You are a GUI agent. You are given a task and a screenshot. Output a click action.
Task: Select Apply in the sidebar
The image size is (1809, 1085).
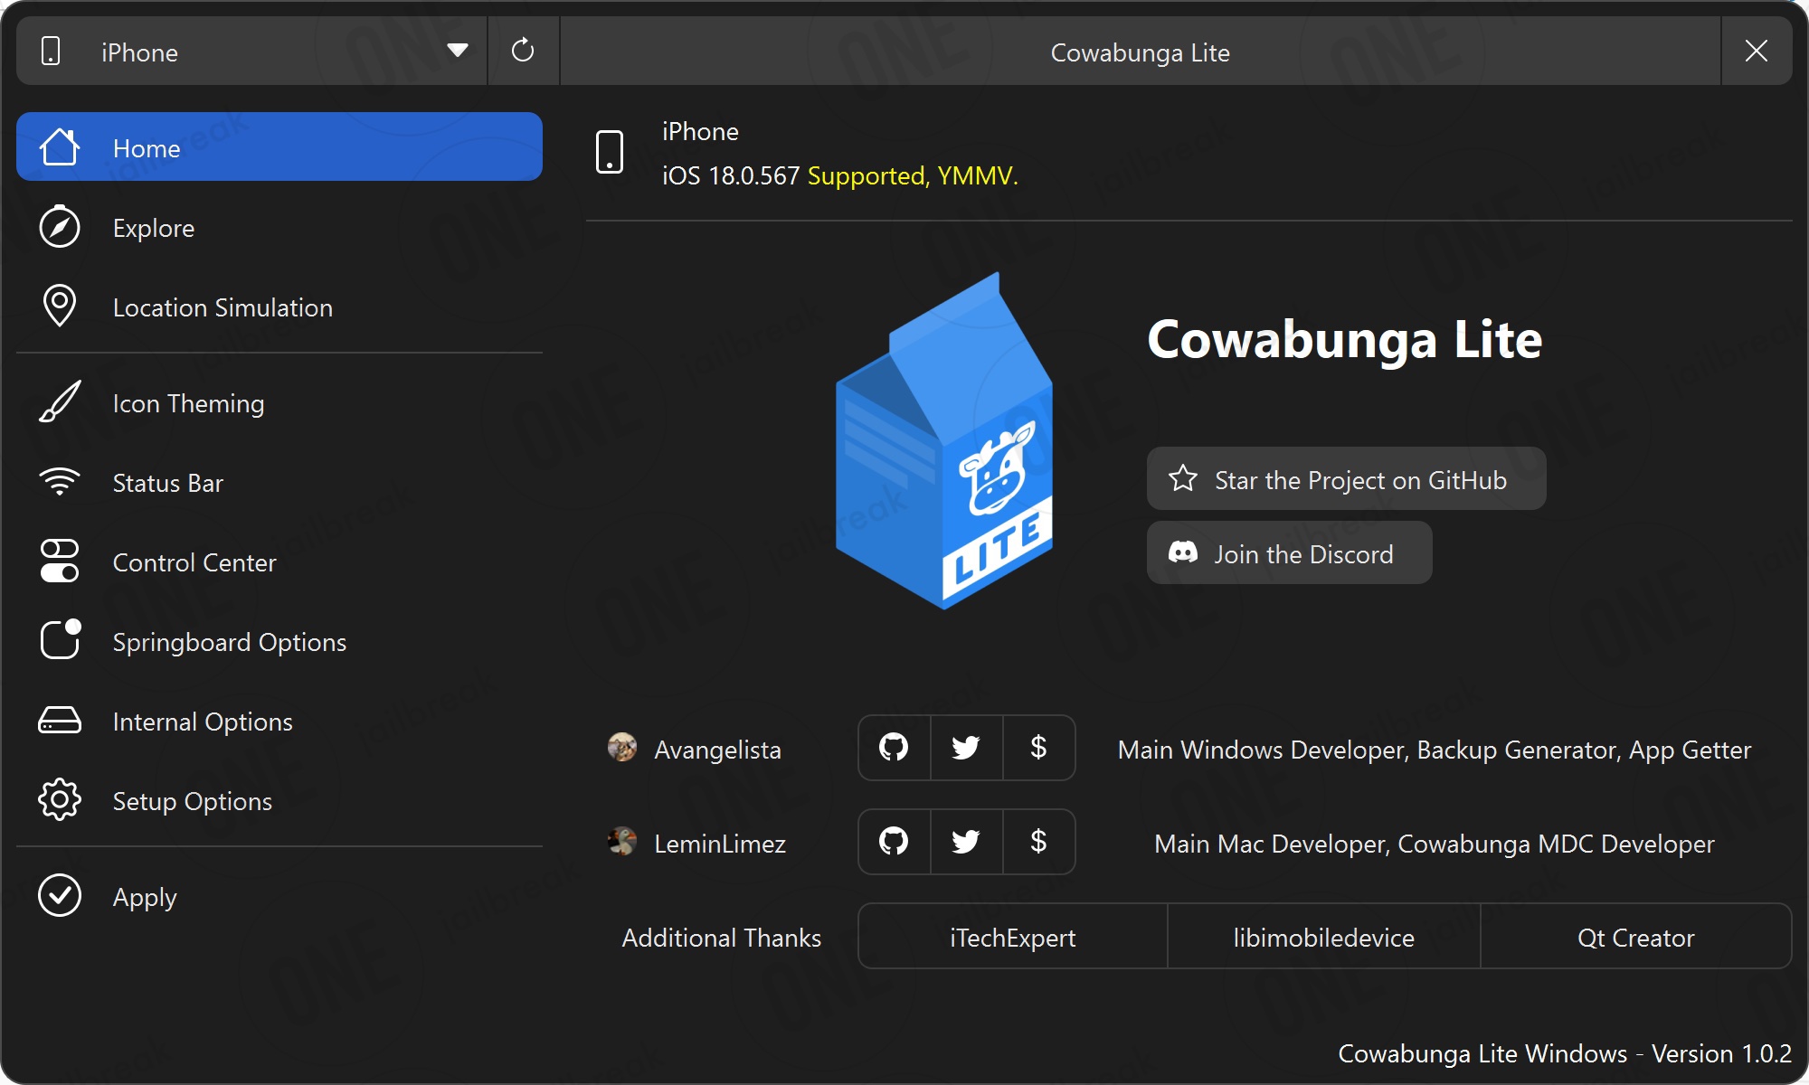click(x=279, y=896)
